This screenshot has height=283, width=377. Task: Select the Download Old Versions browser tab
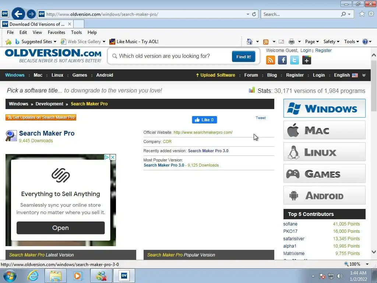[x=37, y=24]
